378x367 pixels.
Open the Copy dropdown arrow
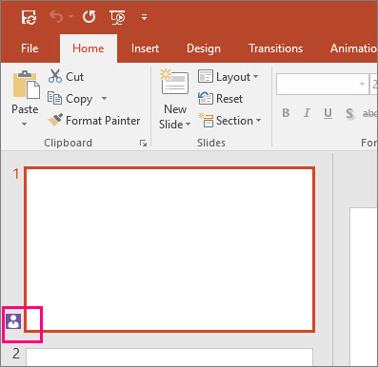(104, 99)
